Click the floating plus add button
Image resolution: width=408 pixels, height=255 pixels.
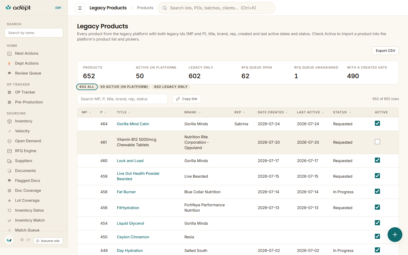(x=395, y=235)
